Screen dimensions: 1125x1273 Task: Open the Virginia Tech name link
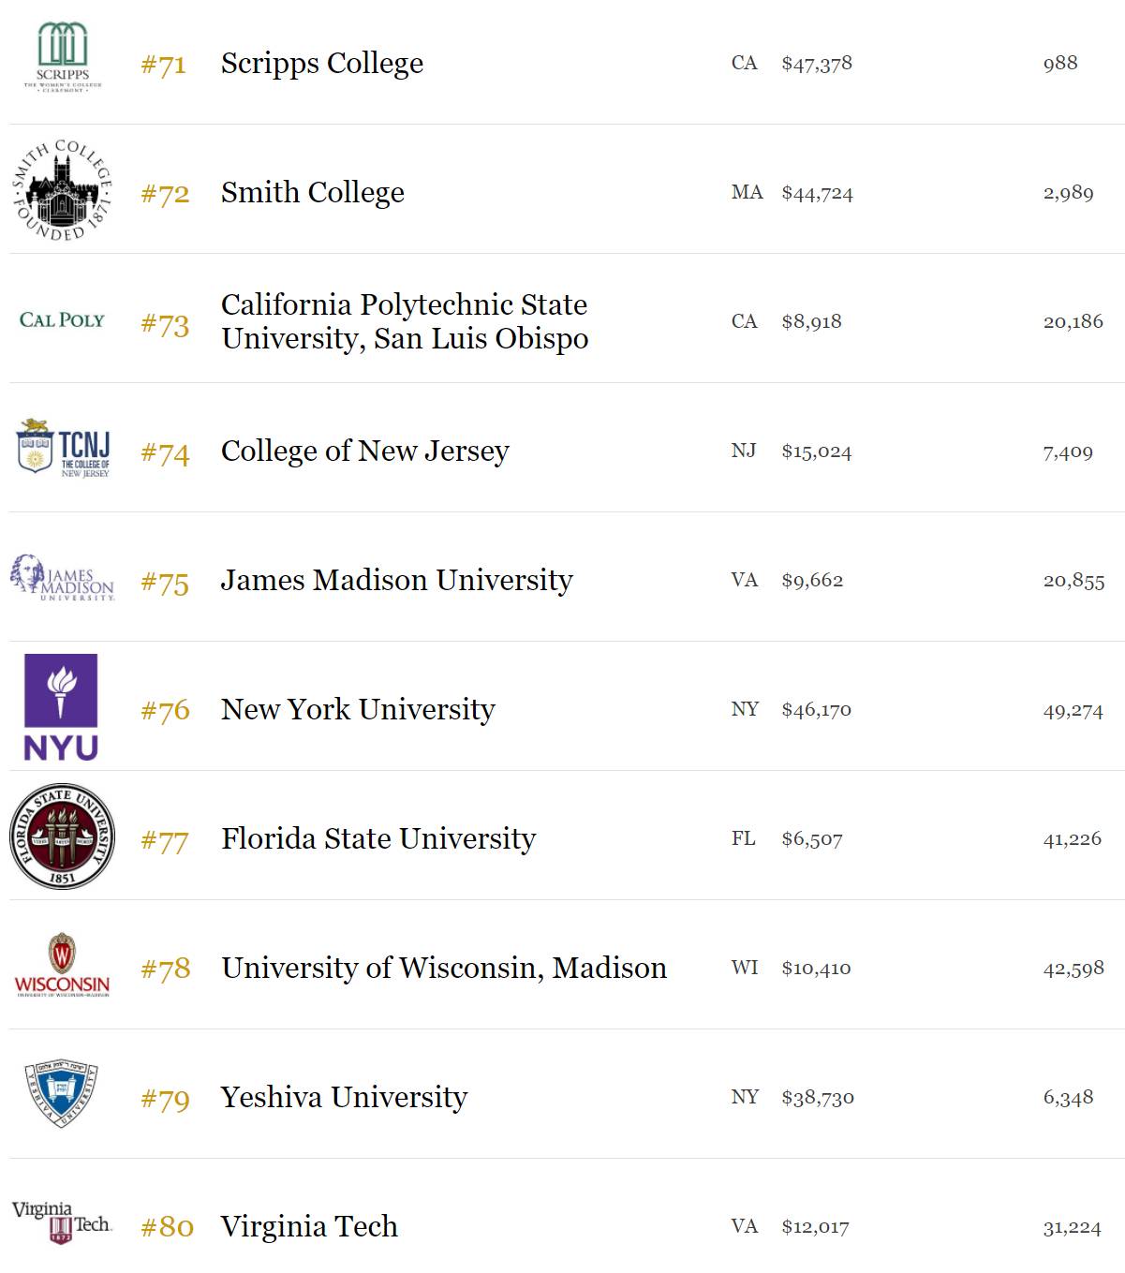click(309, 1227)
